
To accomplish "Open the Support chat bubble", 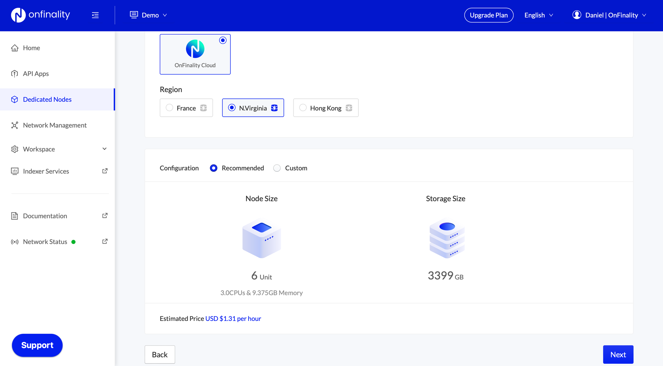I will point(37,345).
